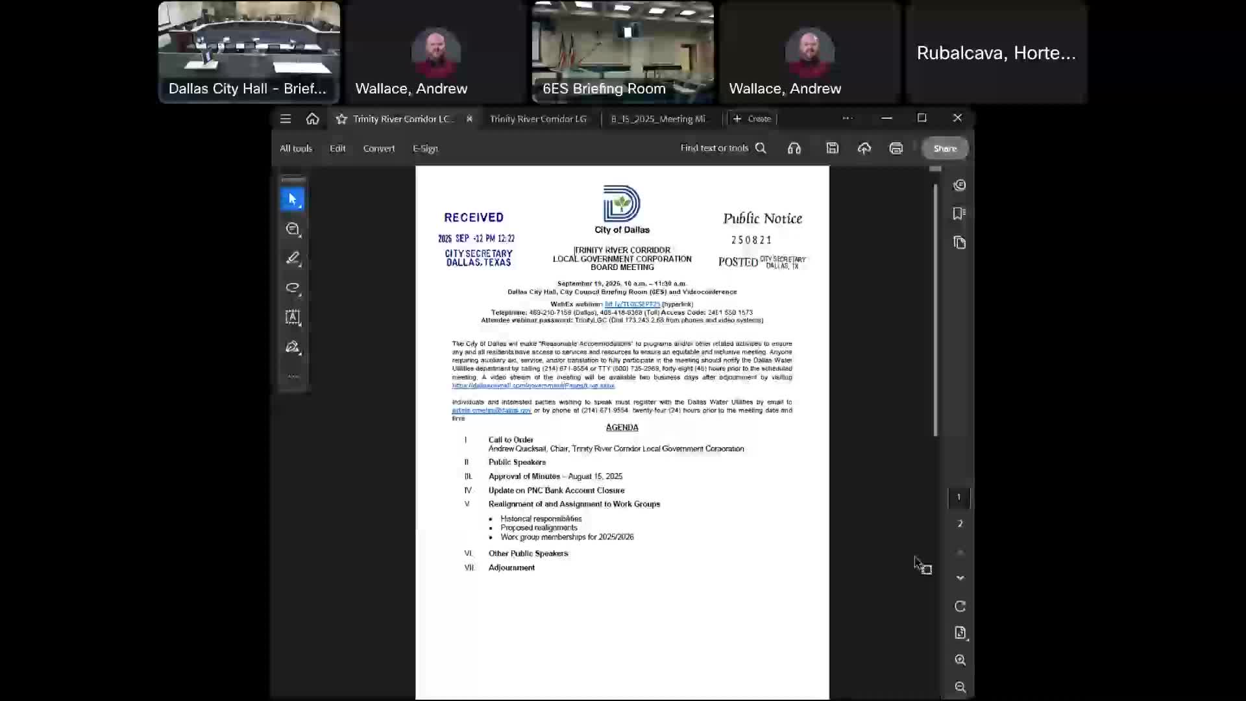Open the All tools menu

click(296, 149)
